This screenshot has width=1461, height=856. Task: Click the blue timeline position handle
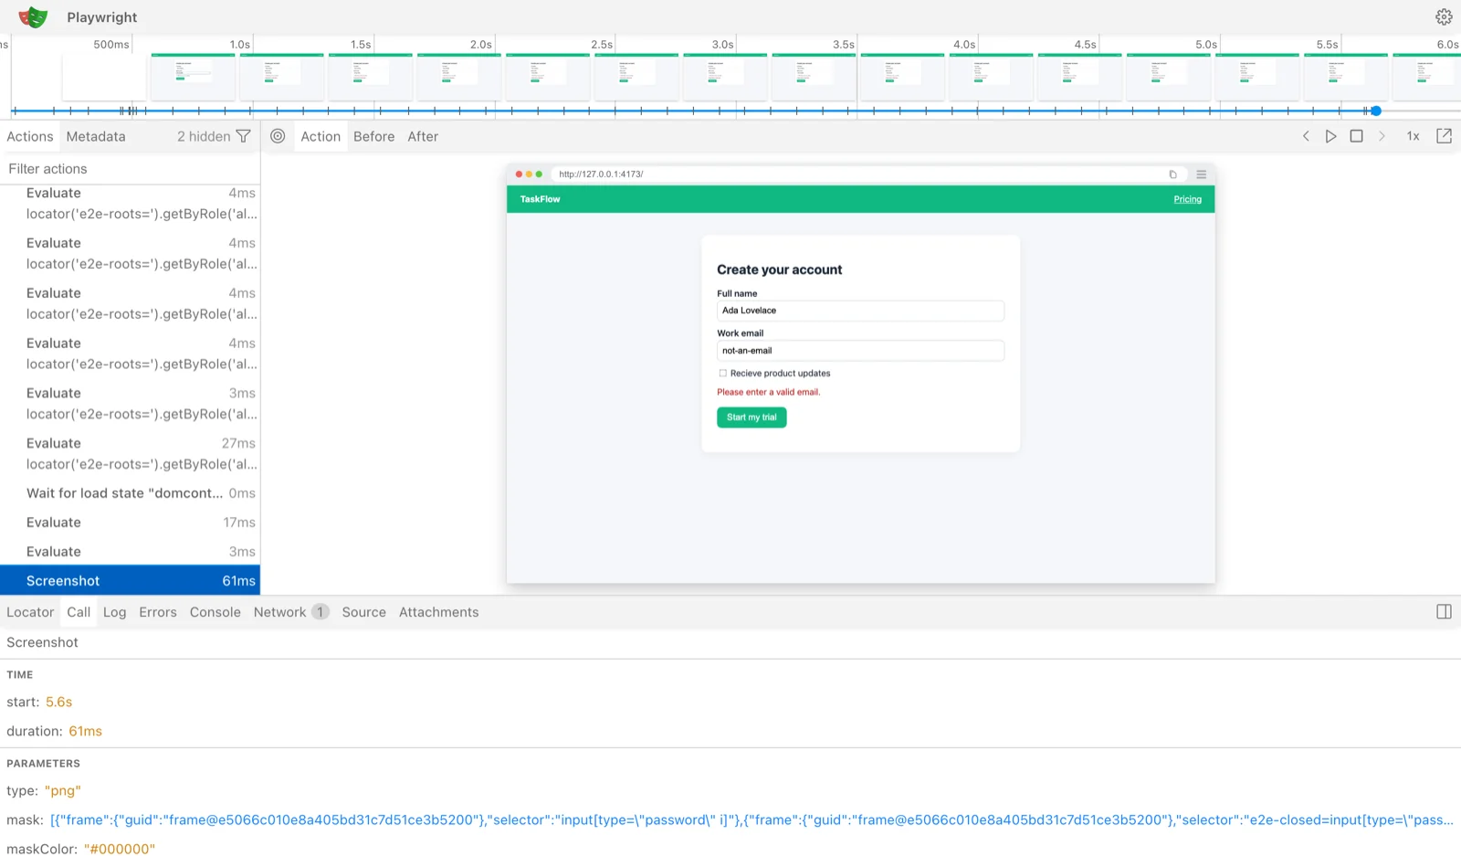1376,111
